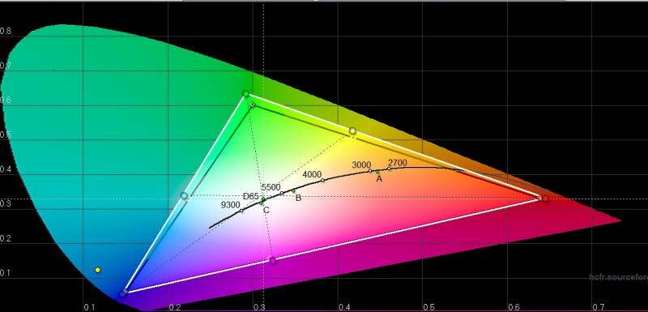Select the green primary measured circle marker

click(246, 94)
